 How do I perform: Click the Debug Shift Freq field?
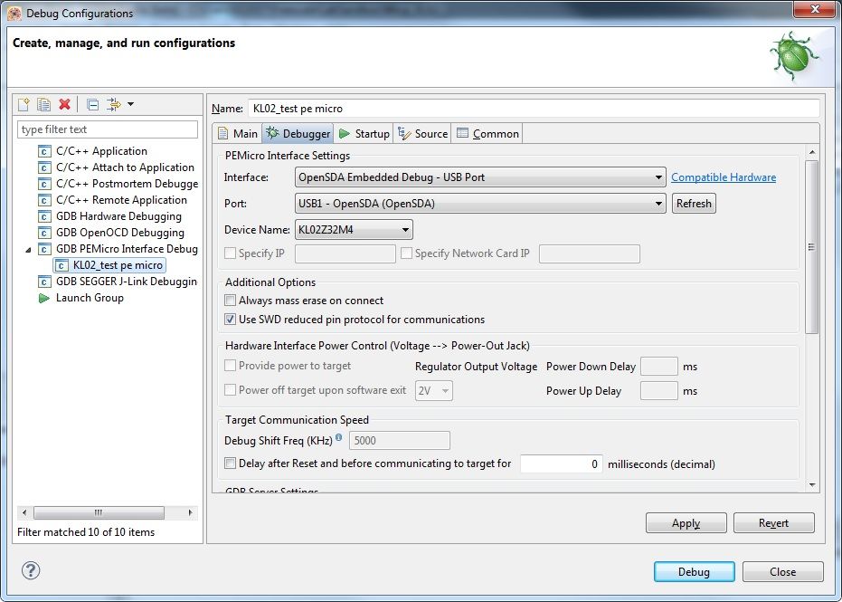pos(400,441)
